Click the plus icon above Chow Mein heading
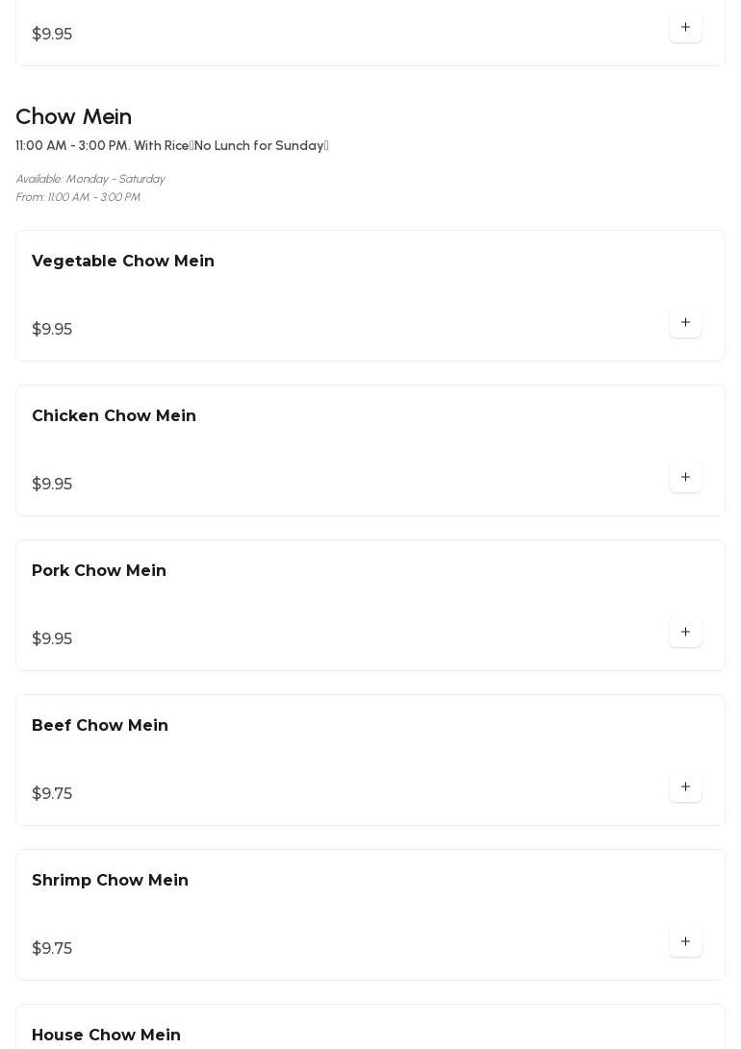This screenshot has width=741, height=1049. click(685, 28)
